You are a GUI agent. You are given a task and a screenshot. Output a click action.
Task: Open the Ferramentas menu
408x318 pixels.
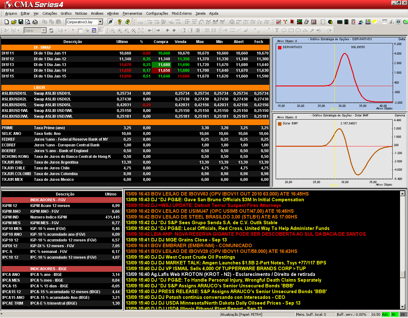click(x=133, y=13)
